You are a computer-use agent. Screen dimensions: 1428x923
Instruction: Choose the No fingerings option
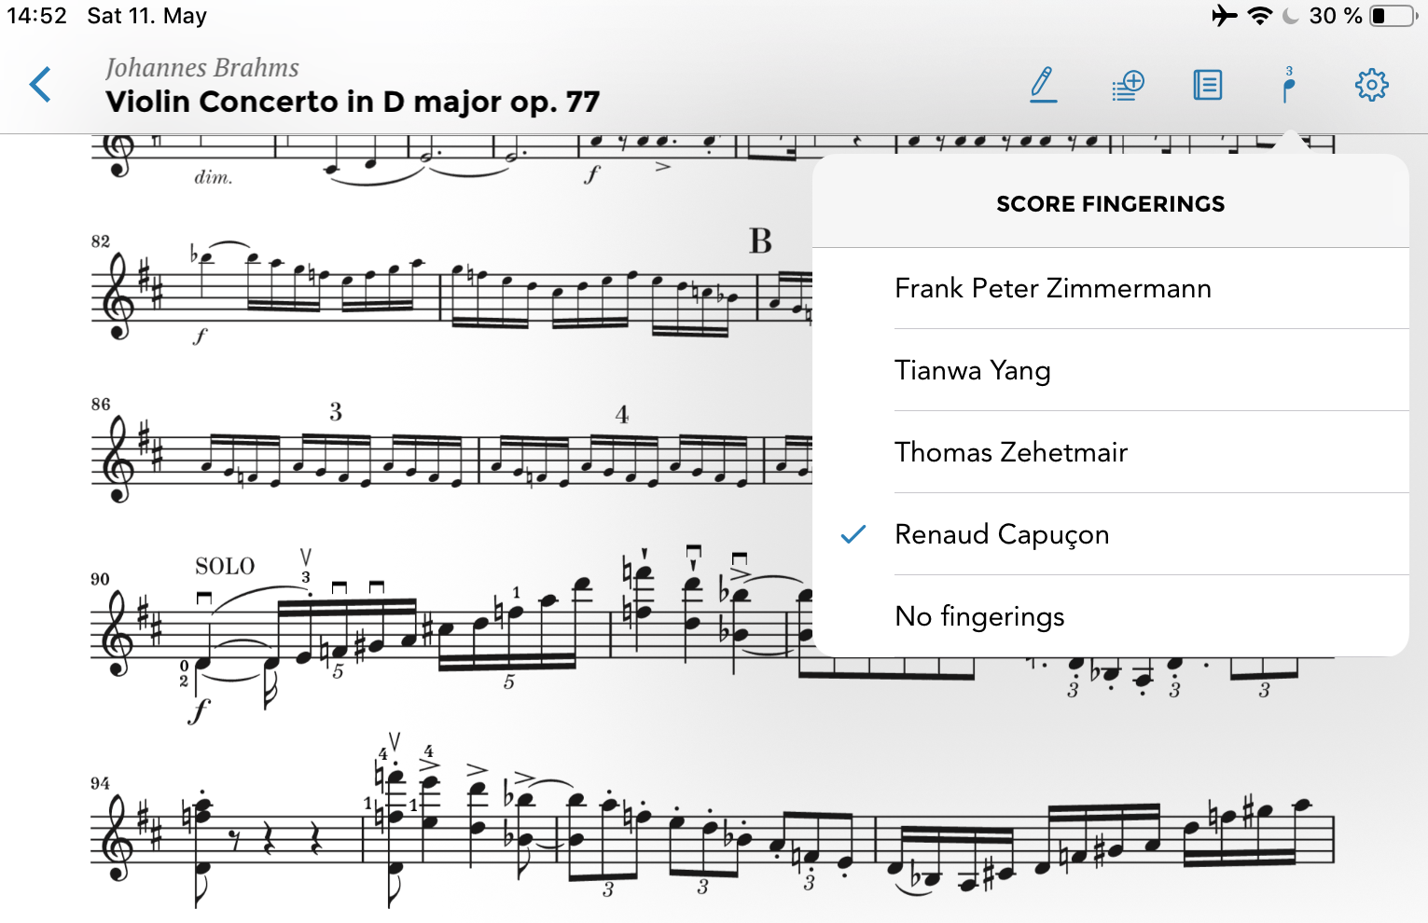[x=1110, y=616]
